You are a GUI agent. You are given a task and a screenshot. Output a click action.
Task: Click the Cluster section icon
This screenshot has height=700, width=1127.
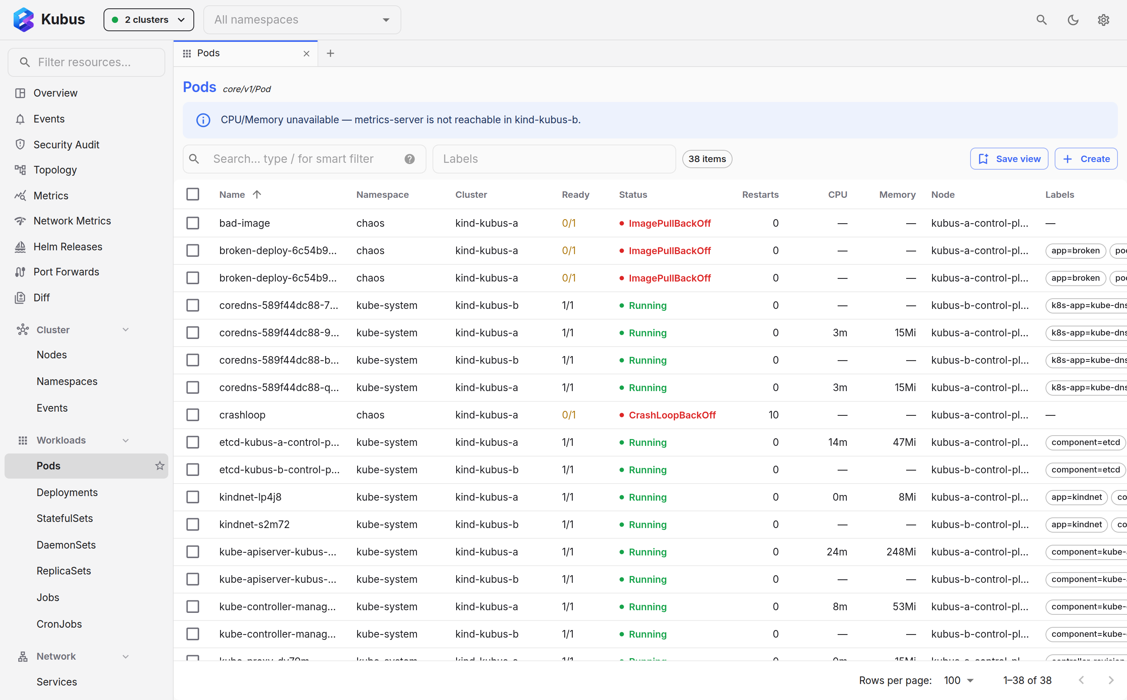point(23,329)
